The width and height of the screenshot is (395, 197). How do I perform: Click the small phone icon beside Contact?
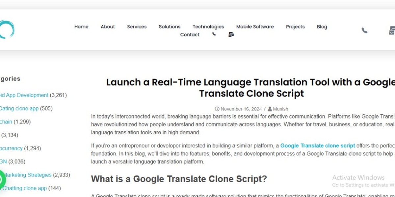214,34
